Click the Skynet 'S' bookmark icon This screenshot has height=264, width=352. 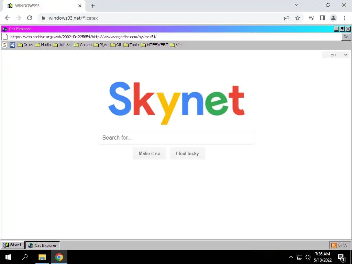click(x=4, y=45)
